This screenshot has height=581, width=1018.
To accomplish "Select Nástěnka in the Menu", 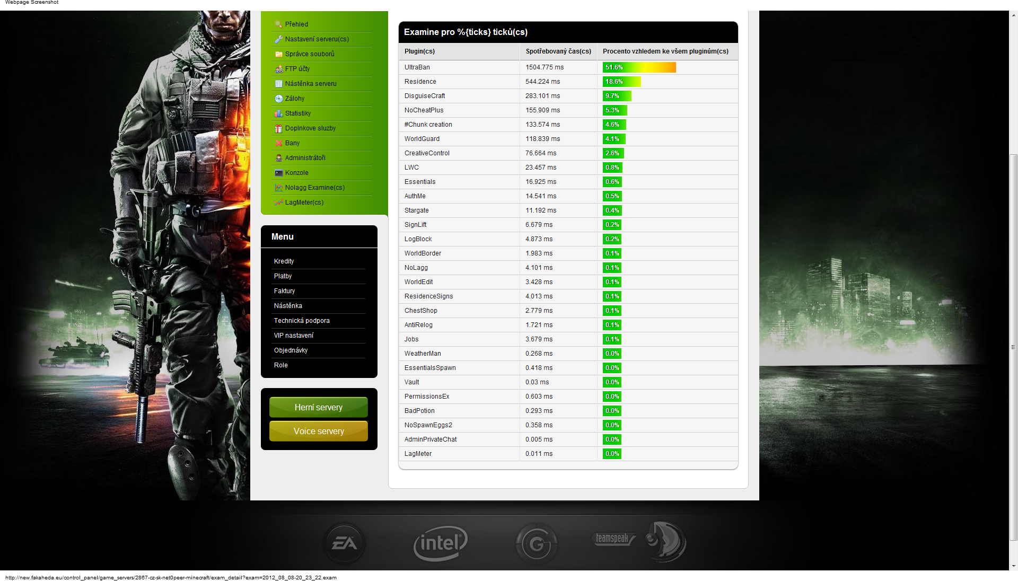I will click(x=288, y=305).
